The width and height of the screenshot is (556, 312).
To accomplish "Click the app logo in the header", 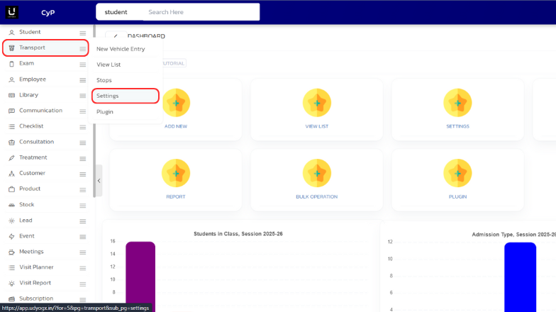I will point(13,12).
